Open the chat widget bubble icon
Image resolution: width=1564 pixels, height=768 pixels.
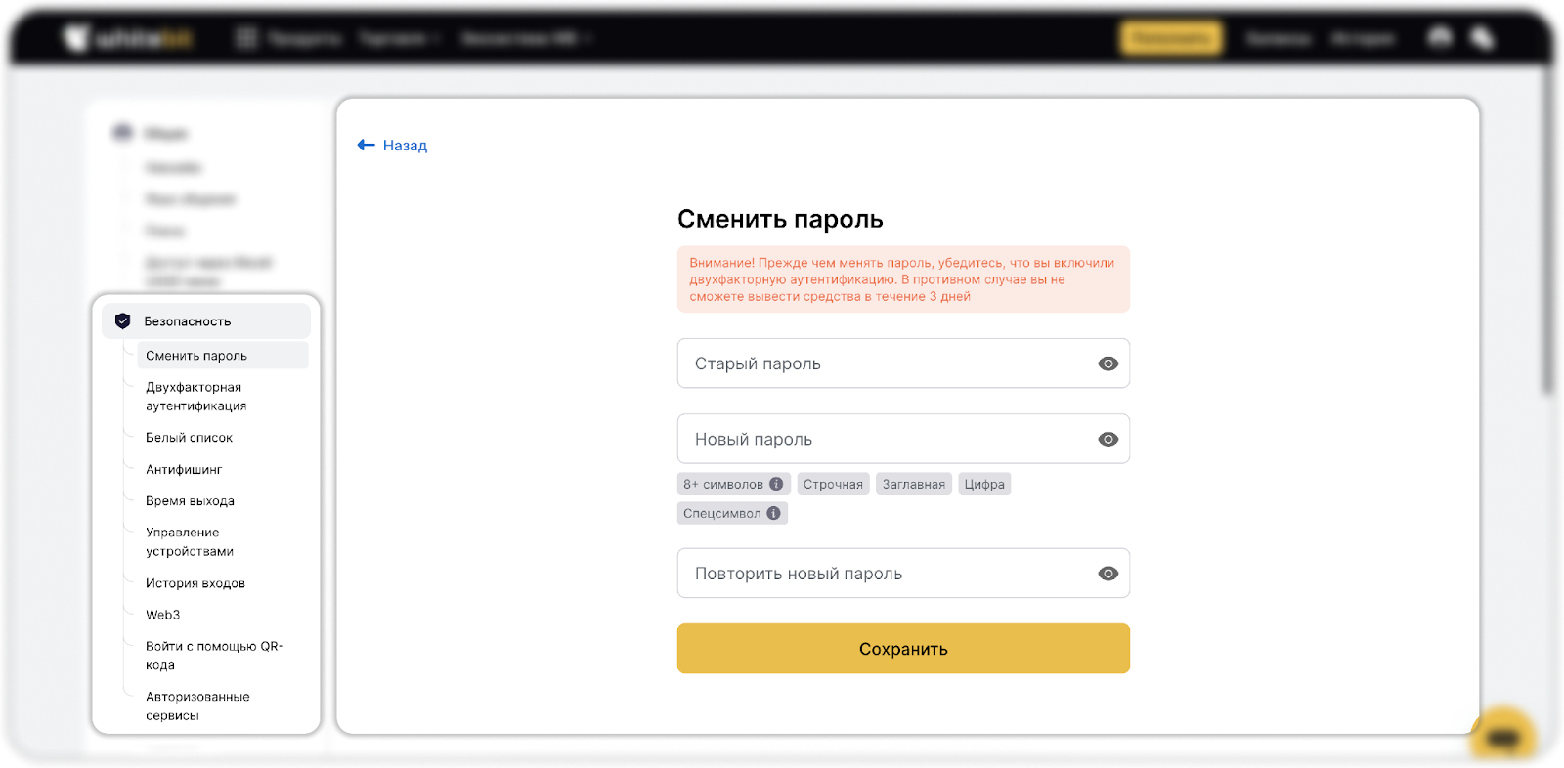click(x=1502, y=738)
